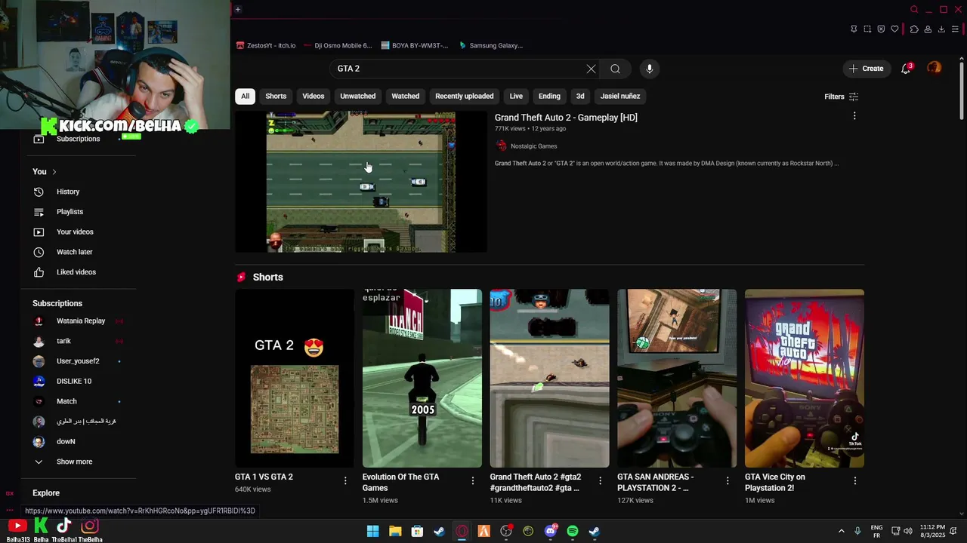Image resolution: width=967 pixels, height=543 pixels.
Task: Open File Explorer from the taskbar
Action: tap(395, 531)
